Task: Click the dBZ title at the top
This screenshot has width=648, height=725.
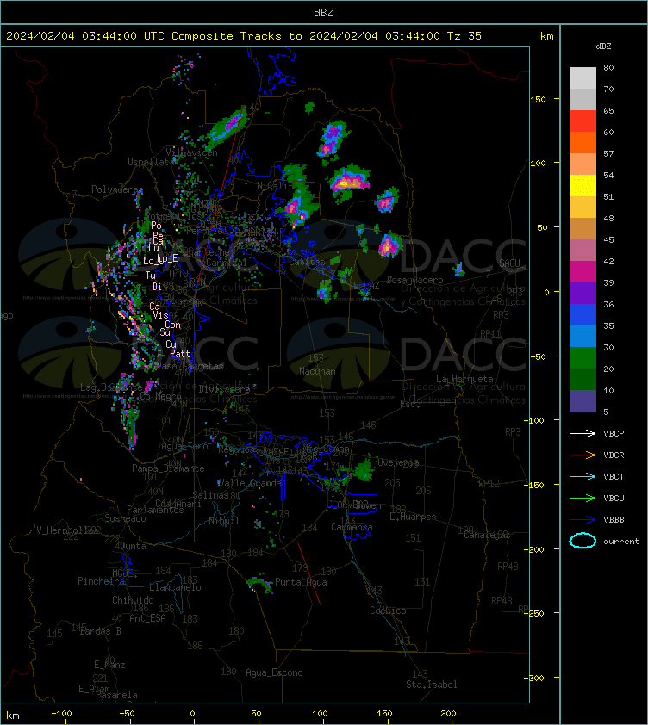Action: (323, 12)
